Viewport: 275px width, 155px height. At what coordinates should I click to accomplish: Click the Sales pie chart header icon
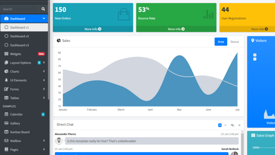[59, 41]
